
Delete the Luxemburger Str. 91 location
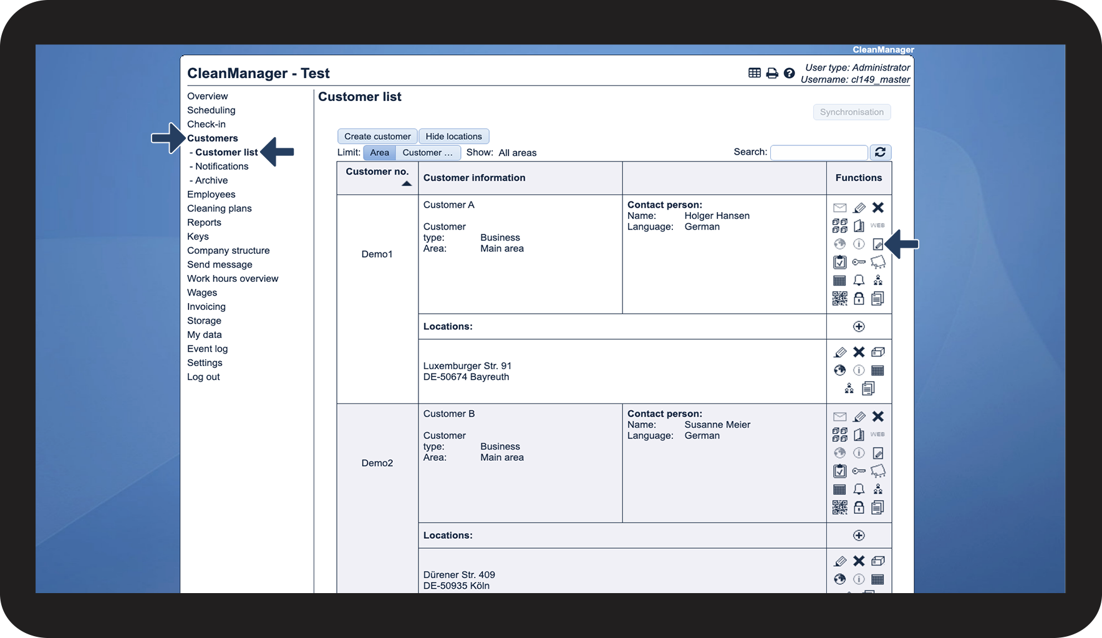859,352
